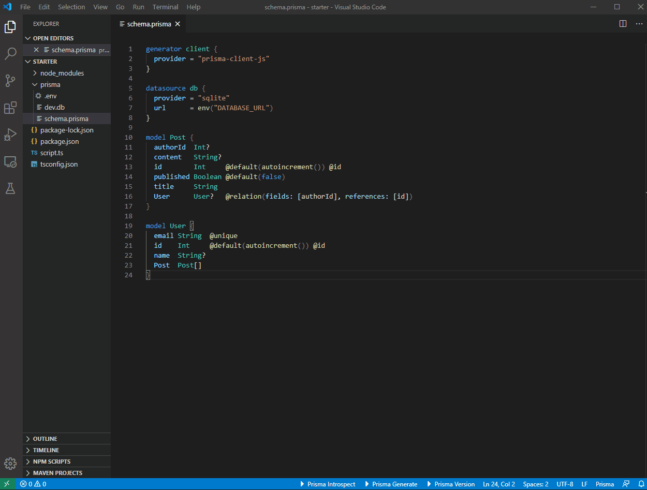
Task: Open the Search view in activity bar
Action: (x=10, y=54)
